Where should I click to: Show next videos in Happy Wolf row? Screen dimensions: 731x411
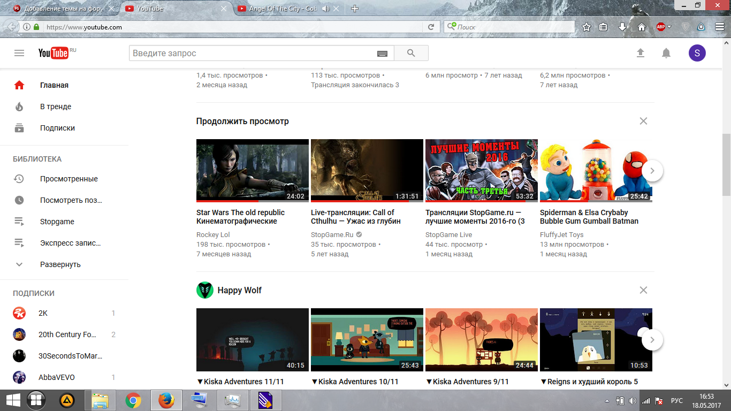pyautogui.click(x=652, y=340)
